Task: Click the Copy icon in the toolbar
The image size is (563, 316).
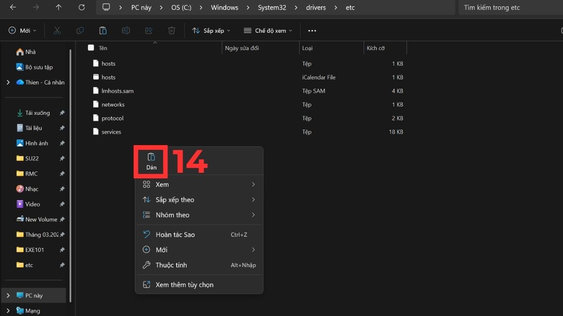Action: click(x=80, y=30)
